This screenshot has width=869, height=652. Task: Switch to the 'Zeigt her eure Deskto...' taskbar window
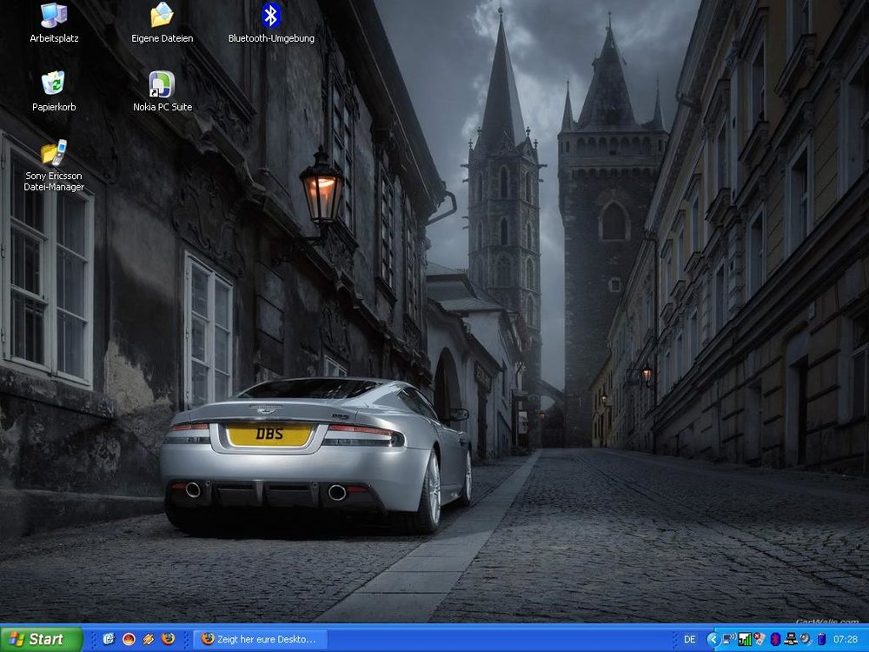coord(259,639)
